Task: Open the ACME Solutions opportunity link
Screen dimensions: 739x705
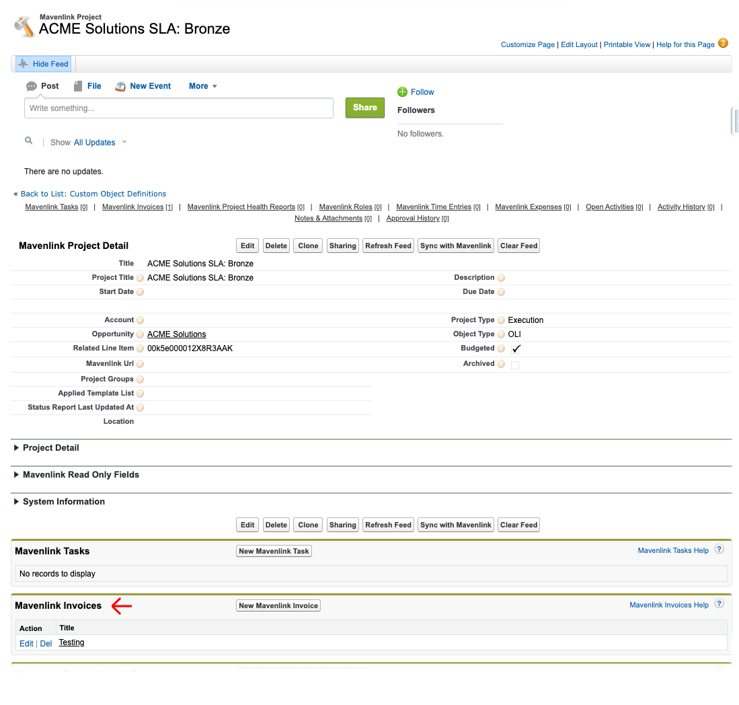Action: click(177, 334)
